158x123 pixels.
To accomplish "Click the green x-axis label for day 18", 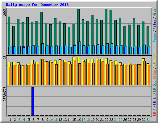I will pyautogui.click(x=88, y=120).
